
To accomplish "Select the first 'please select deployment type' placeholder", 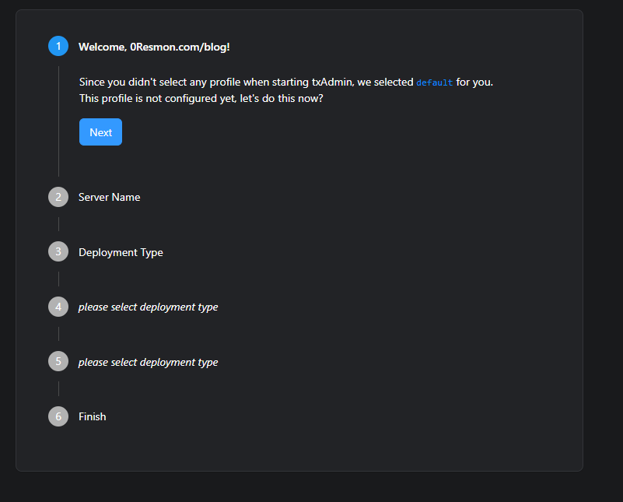I will pos(148,307).
